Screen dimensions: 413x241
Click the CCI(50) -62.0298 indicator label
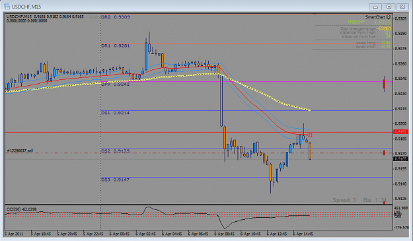pyautogui.click(x=22, y=209)
